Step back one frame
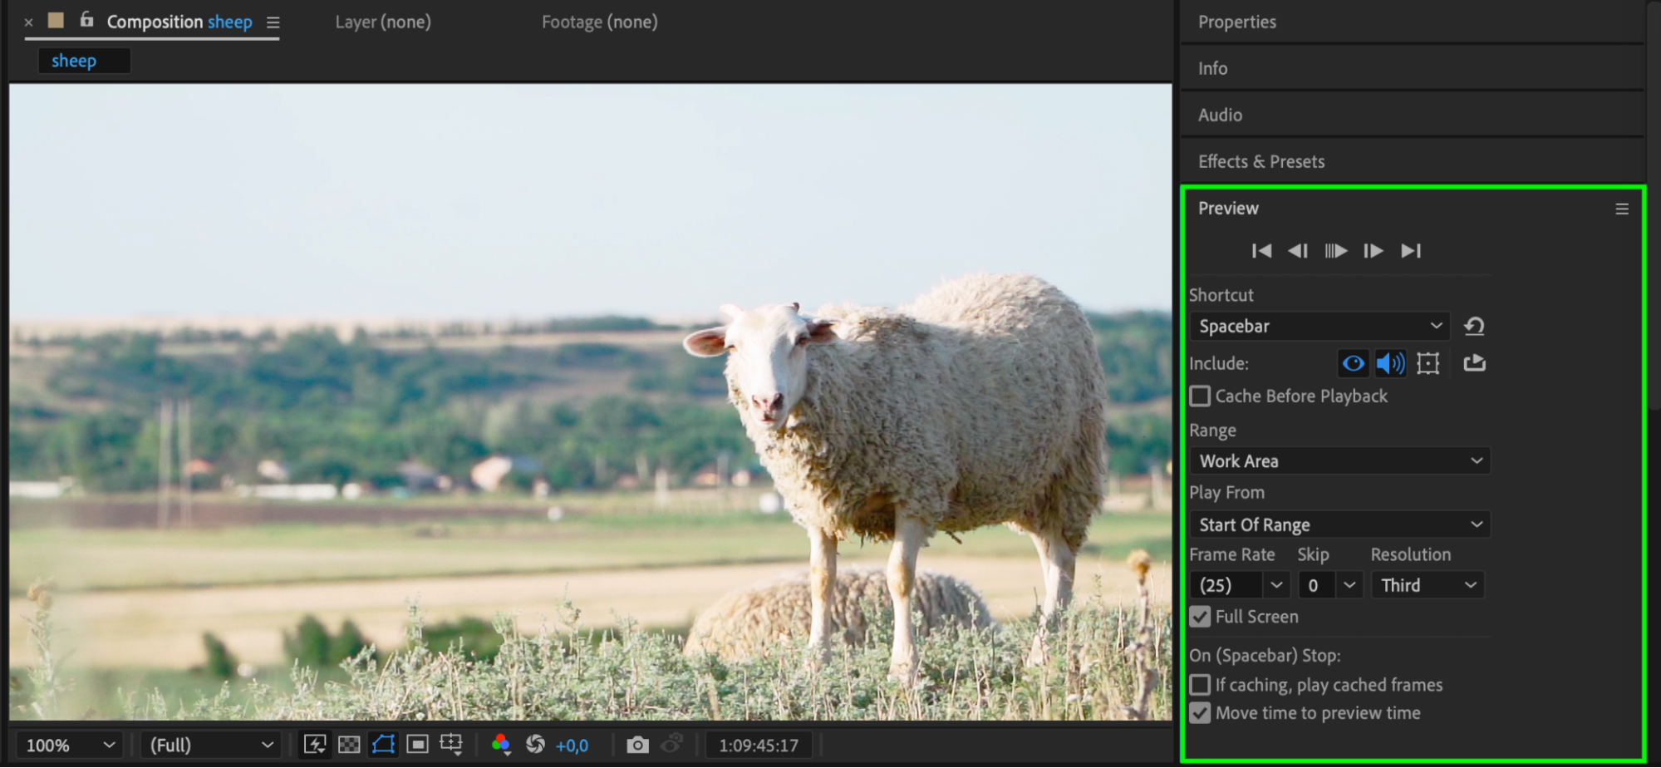Screen dimensions: 1661x768 (x=1298, y=251)
